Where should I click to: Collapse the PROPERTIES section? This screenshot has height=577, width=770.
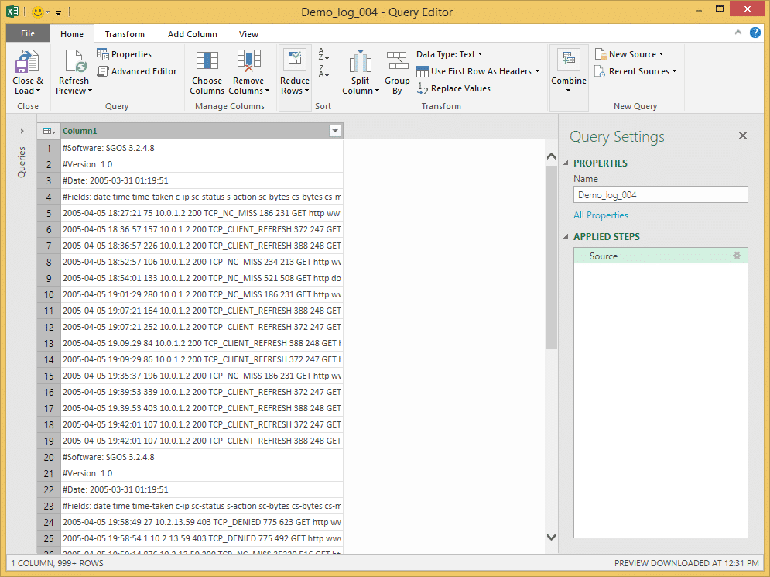[x=566, y=163]
